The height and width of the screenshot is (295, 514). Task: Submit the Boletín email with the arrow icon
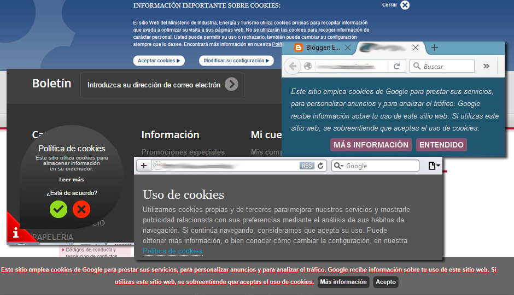pyautogui.click(x=231, y=85)
